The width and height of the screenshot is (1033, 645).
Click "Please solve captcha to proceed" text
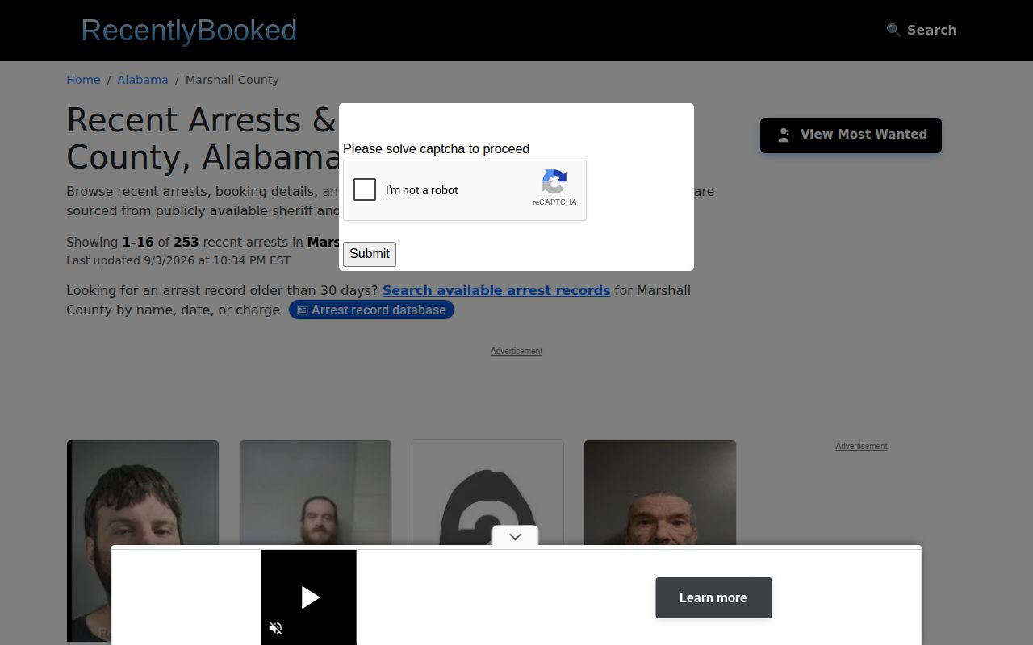point(436,148)
